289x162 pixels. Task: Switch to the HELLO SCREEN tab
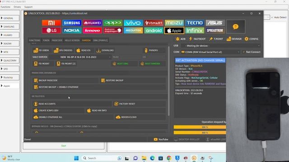[x=72, y=40]
